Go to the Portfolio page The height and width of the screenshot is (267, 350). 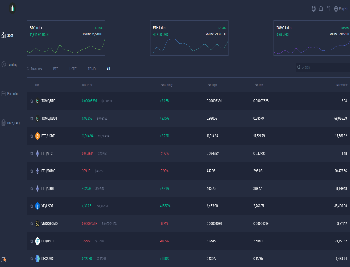9,94
